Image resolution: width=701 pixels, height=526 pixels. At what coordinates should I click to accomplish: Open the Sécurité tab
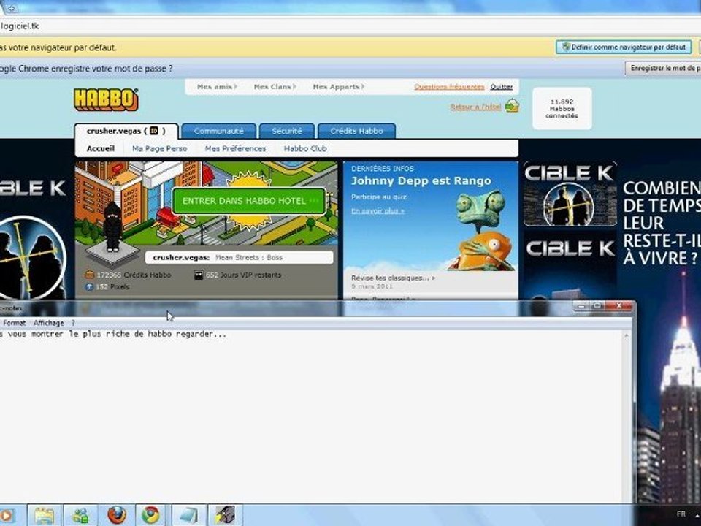(x=286, y=131)
